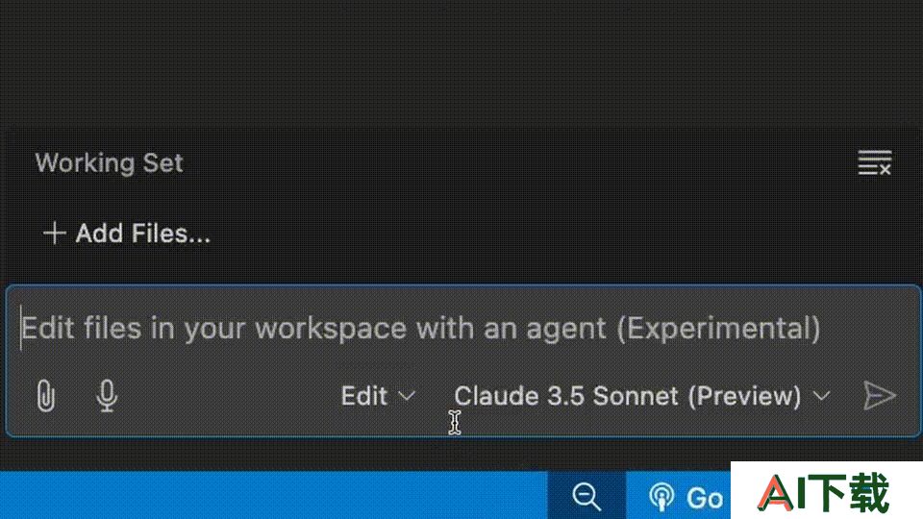
Task: Click the Go text in status bar
Action: click(705, 499)
